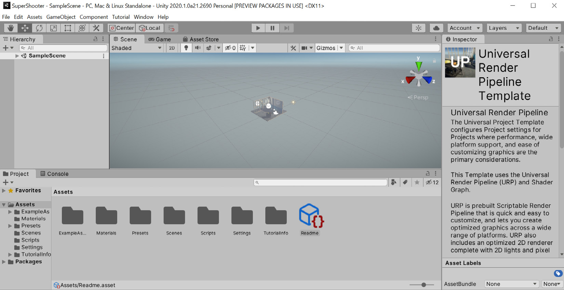
Task: Click the custom editor tools icon
Action: pyautogui.click(x=96, y=28)
